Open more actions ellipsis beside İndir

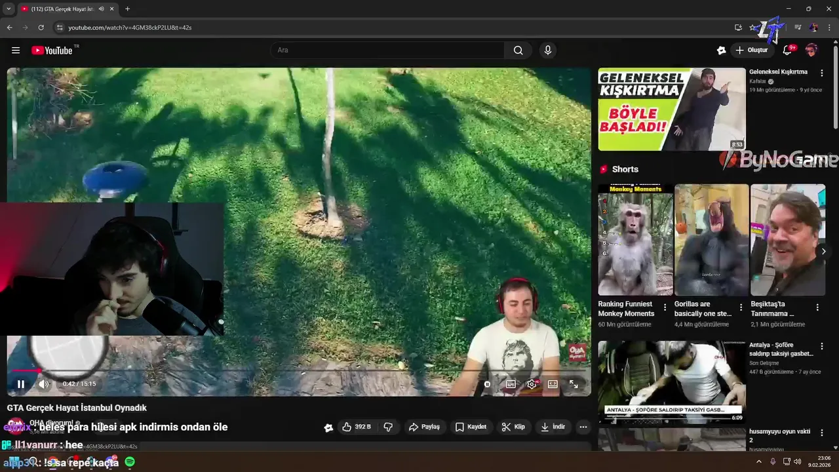pos(583,427)
